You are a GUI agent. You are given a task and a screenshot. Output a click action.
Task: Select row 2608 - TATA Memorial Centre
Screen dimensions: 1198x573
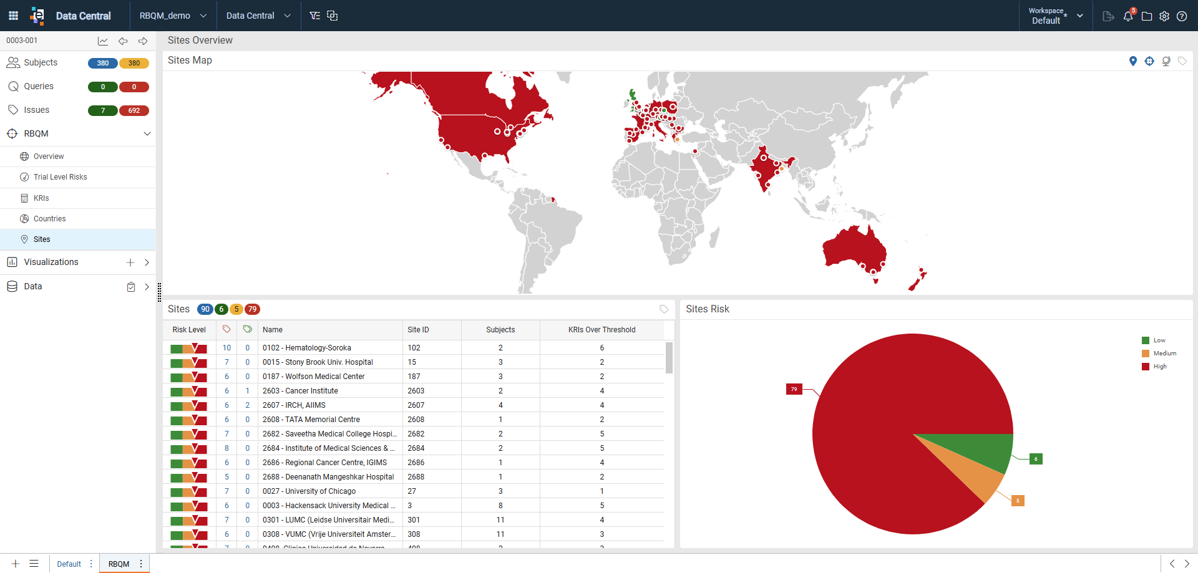[x=413, y=420]
